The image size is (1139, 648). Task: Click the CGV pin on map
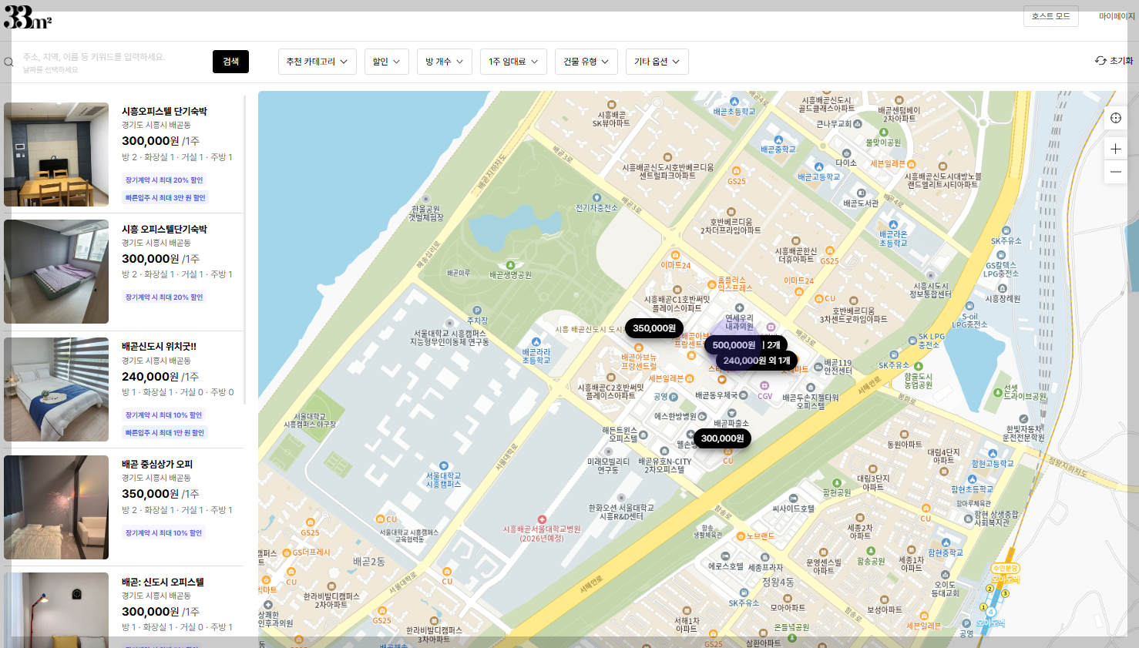point(764,387)
